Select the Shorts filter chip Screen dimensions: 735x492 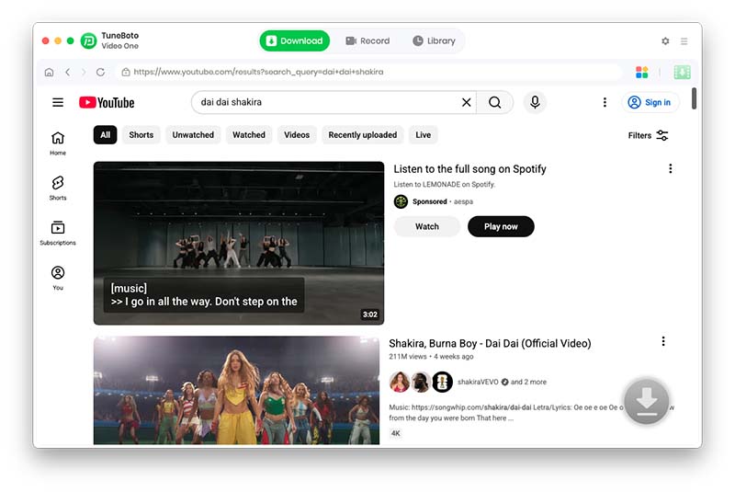point(141,135)
